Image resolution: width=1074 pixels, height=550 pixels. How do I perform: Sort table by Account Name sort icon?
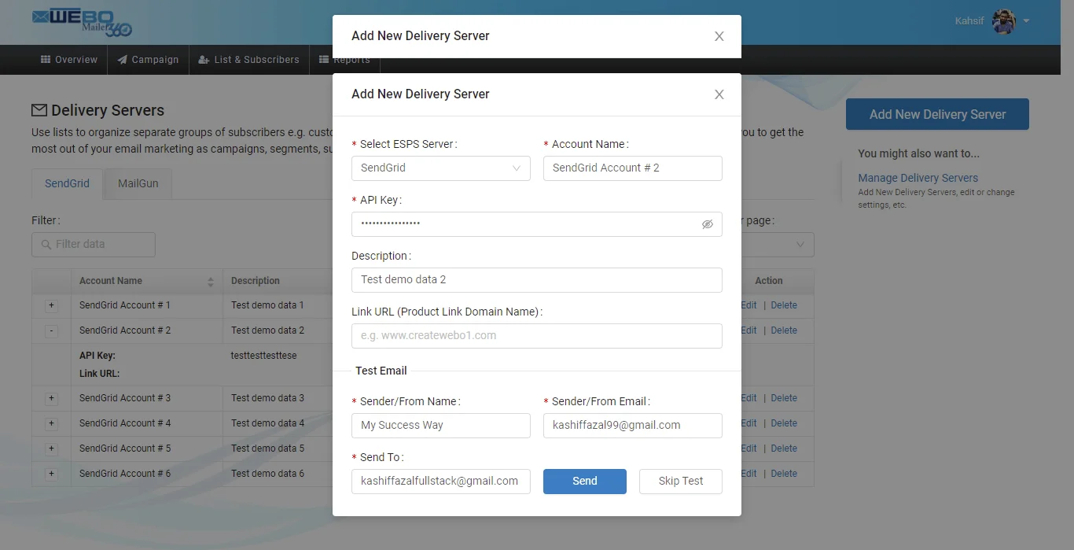(210, 282)
